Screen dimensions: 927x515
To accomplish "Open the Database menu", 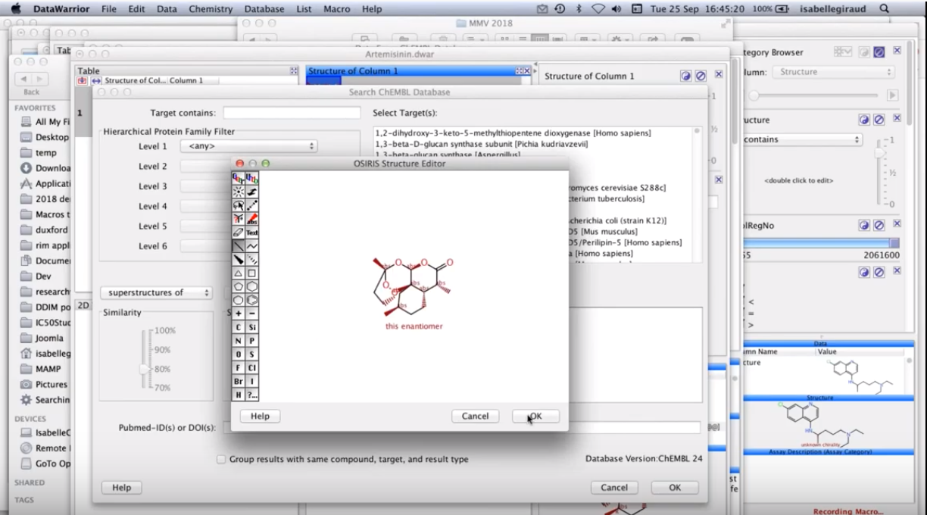I will pos(264,8).
